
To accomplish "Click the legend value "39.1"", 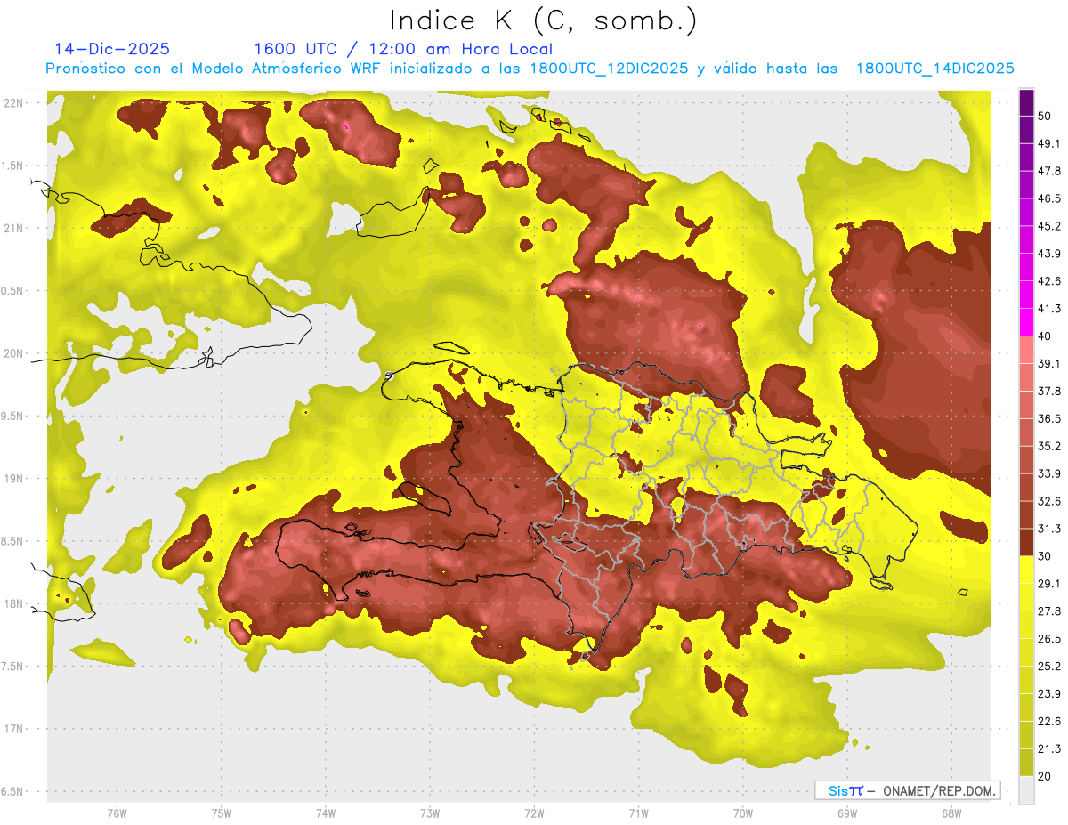I will [x=1048, y=364].
